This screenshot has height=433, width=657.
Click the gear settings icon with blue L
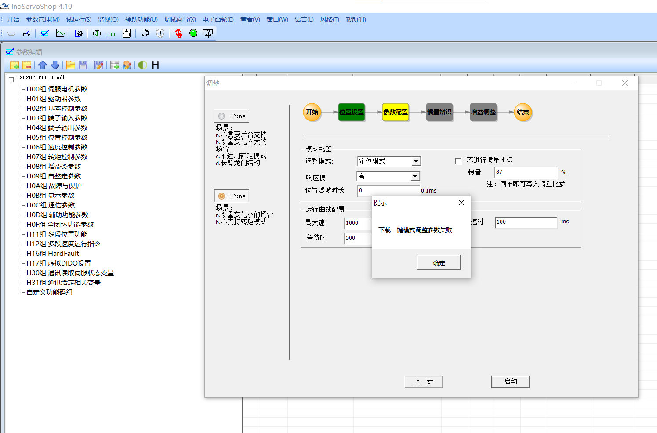coord(79,33)
